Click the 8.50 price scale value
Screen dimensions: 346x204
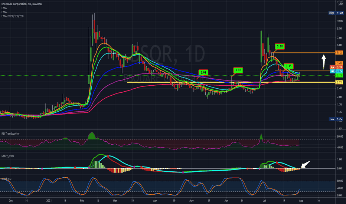point(339,29)
